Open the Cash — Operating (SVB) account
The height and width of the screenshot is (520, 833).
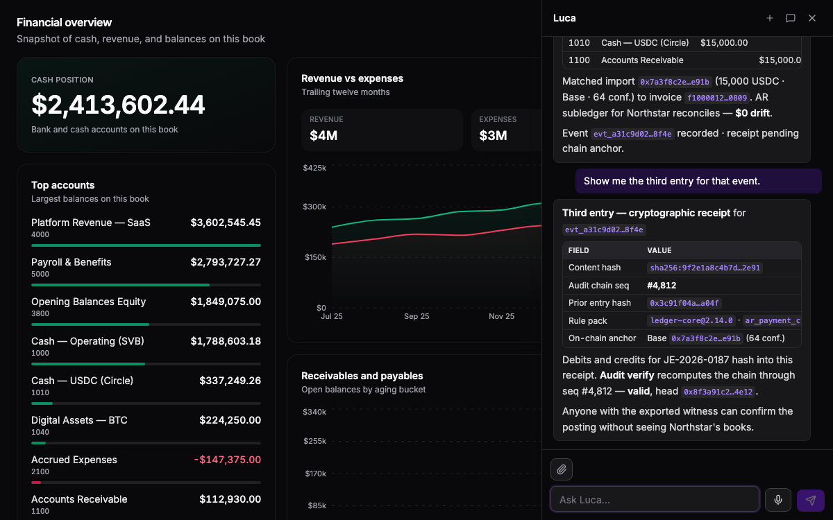pyautogui.click(x=146, y=350)
